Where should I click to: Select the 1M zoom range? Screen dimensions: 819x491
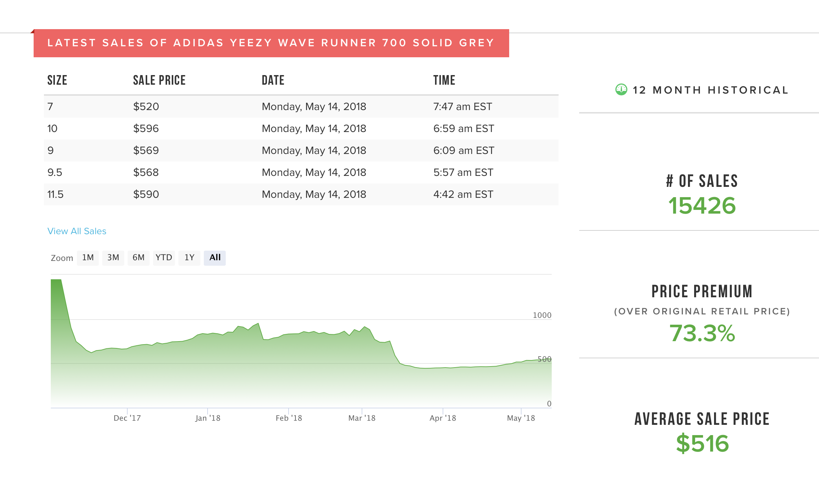[x=88, y=258]
